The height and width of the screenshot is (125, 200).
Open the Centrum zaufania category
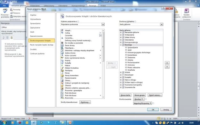click(37, 54)
